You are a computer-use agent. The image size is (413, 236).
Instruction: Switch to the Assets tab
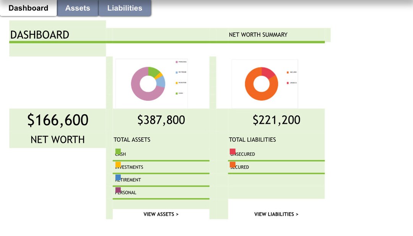click(78, 8)
